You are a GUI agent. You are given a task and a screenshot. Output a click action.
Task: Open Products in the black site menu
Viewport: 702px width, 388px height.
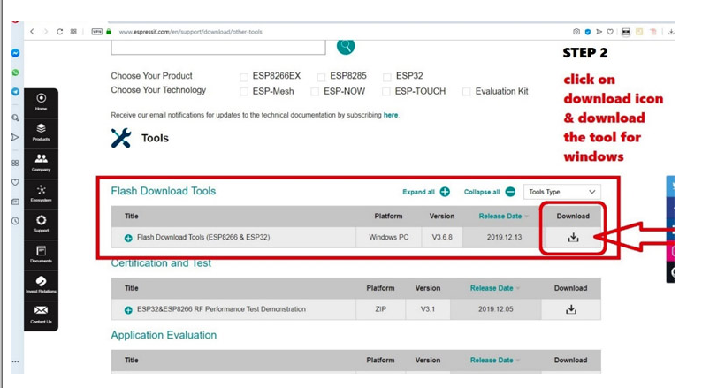[42, 133]
